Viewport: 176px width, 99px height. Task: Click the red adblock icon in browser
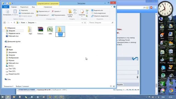coord(151,7)
